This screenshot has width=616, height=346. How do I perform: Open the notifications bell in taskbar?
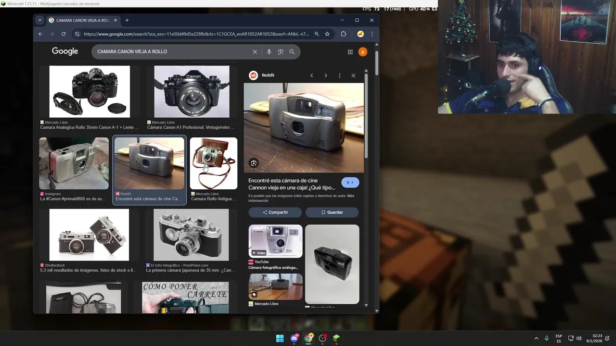(608, 338)
